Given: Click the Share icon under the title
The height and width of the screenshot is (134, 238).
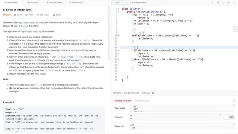Looking at the screenshot, I should [x=54, y=15].
